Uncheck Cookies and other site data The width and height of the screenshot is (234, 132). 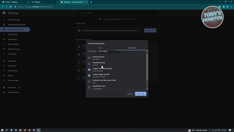[89, 70]
